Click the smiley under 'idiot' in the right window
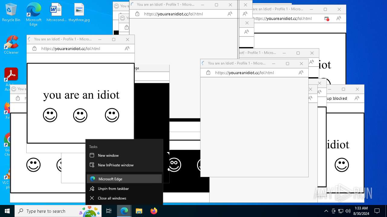This screenshot has height=217, width=387. tap(342, 165)
